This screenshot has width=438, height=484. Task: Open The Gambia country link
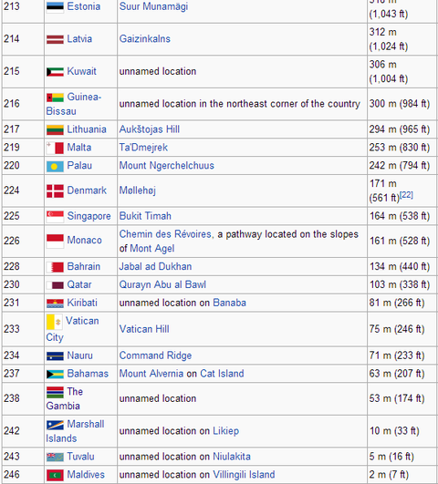[65, 399]
